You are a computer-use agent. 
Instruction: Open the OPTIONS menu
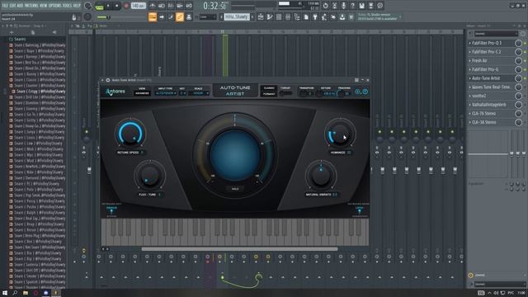[55, 6]
